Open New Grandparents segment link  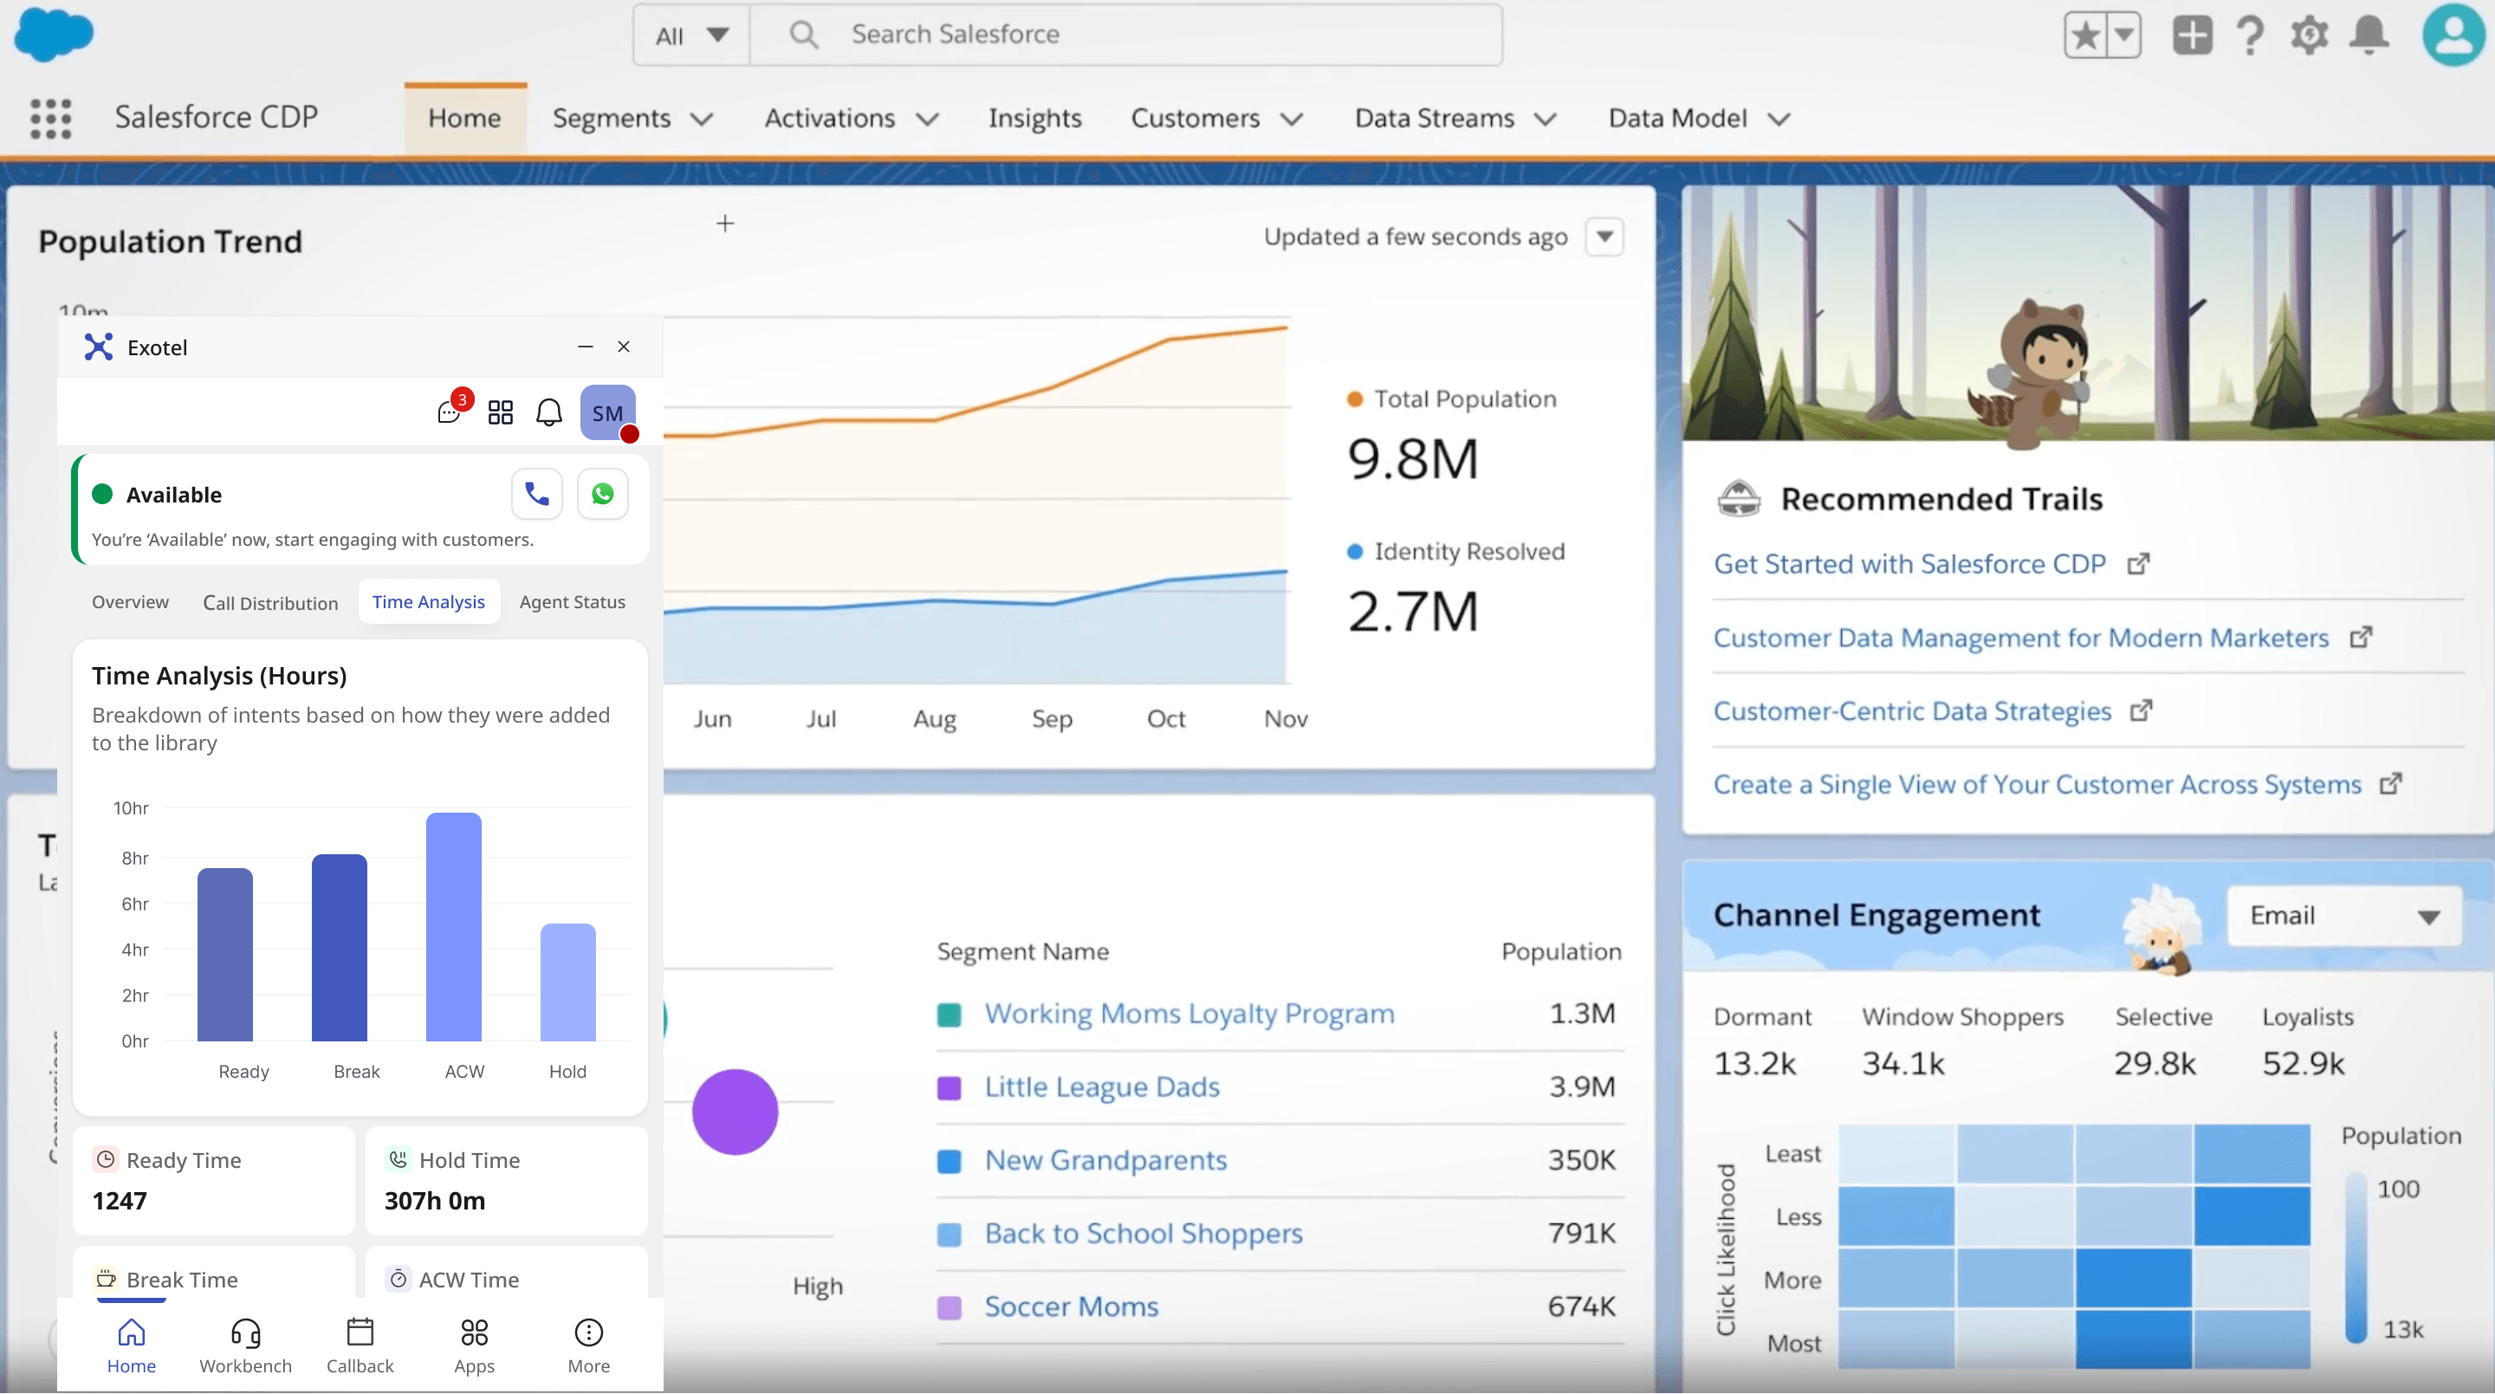tap(1105, 1161)
